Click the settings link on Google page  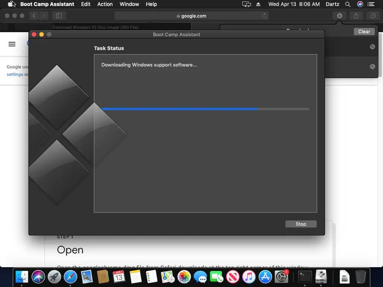[15, 74]
